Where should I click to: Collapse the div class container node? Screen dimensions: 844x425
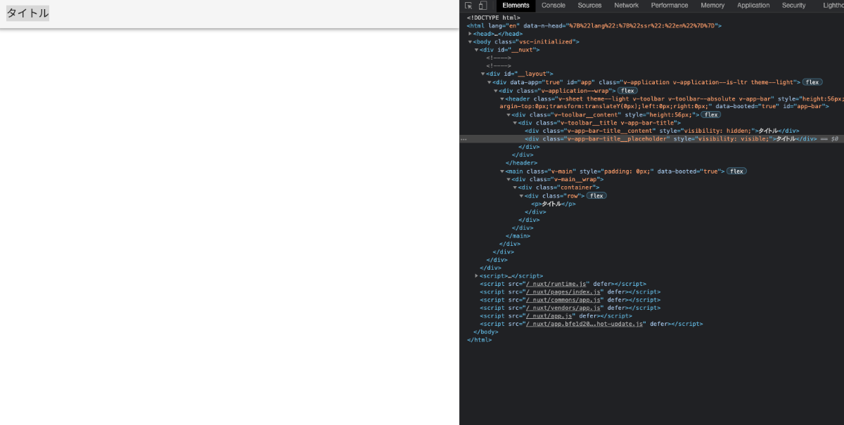pyautogui.click(x=515, y=188)
